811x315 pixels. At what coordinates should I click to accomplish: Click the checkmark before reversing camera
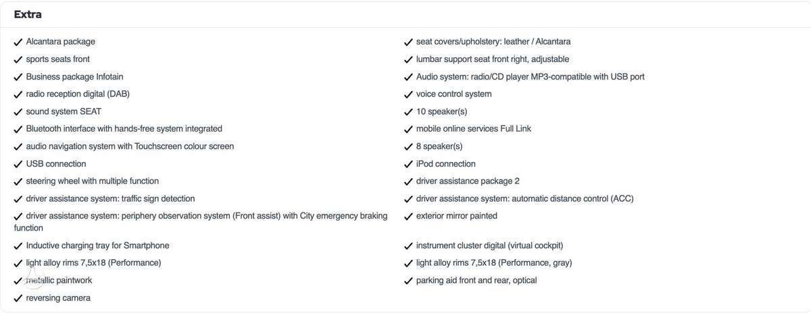click(x=18, y=298)
